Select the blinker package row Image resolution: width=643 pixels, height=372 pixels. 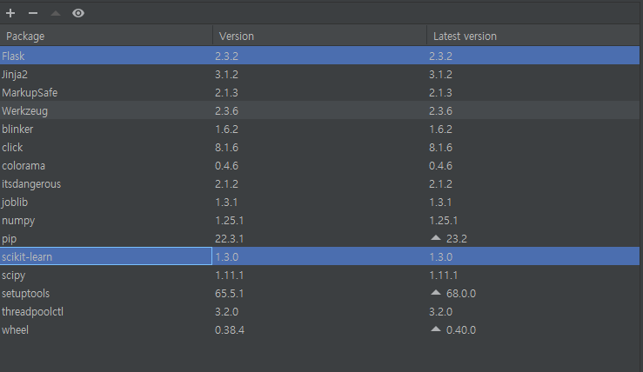pyautogui.click(x=320, y=129)
